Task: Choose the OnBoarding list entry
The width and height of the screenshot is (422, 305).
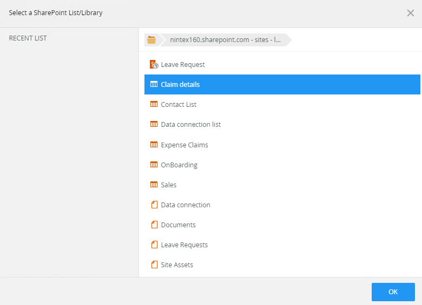Action: 179,165
